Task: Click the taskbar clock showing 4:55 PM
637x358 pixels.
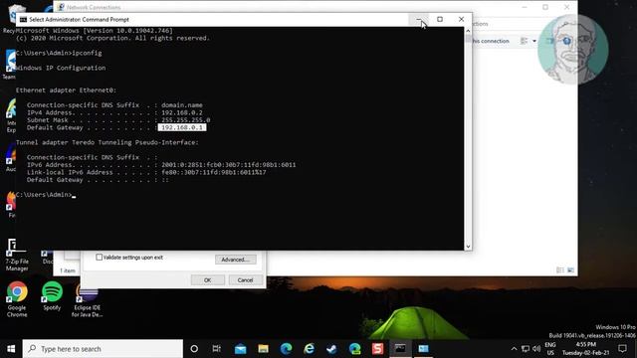Action: pyautogui.click(x=586, y=349)
